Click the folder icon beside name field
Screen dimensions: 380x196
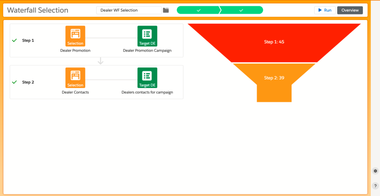pos(166,10)
